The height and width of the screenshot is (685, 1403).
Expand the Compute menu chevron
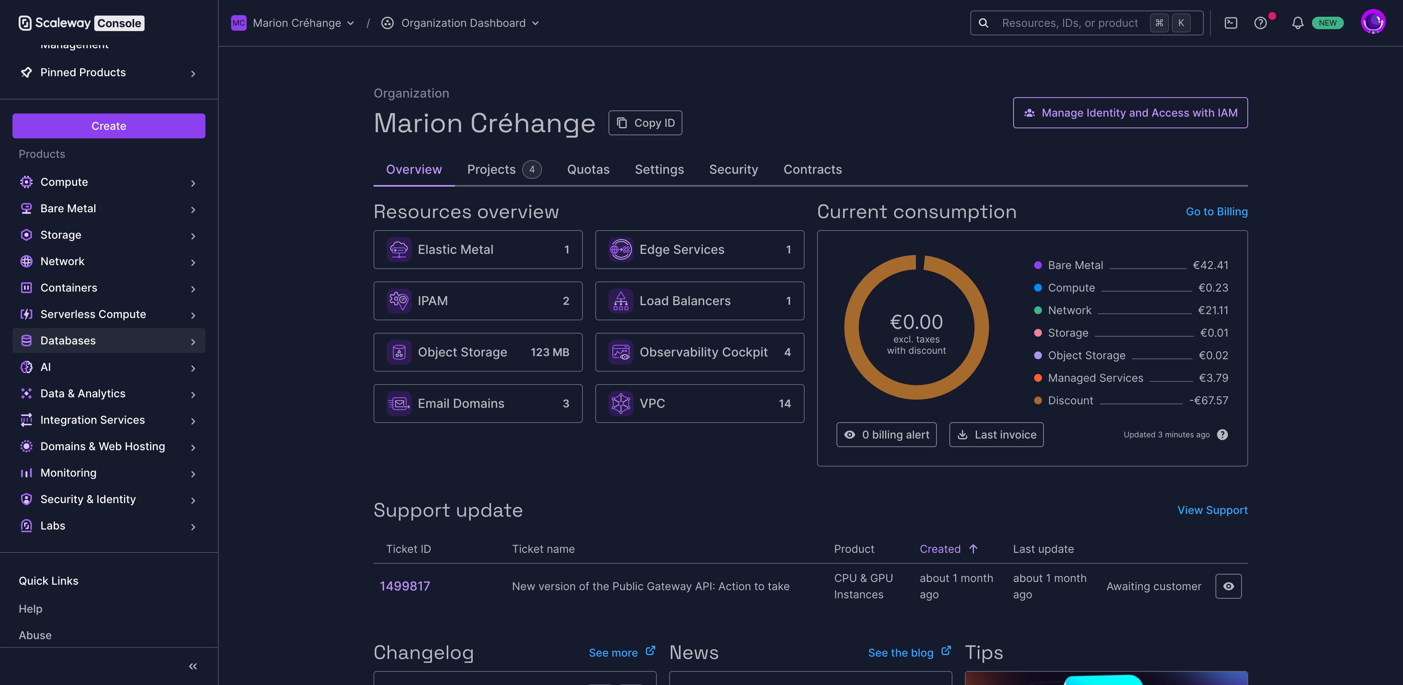coord(193,183)
